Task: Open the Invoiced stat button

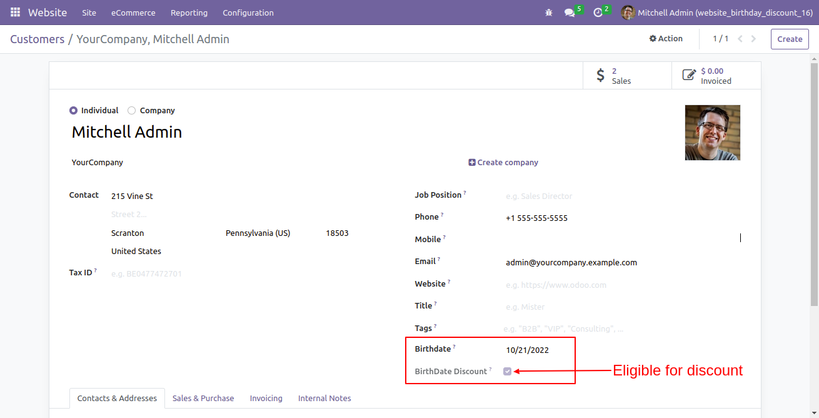Action: click(x=716, y=76)
